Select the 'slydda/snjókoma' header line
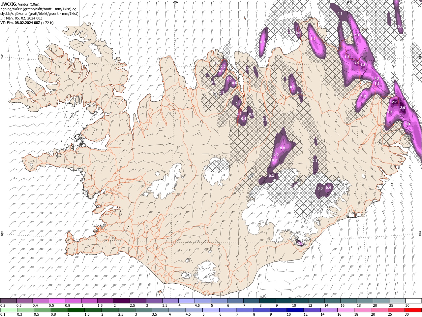 (x=39, y=14)
